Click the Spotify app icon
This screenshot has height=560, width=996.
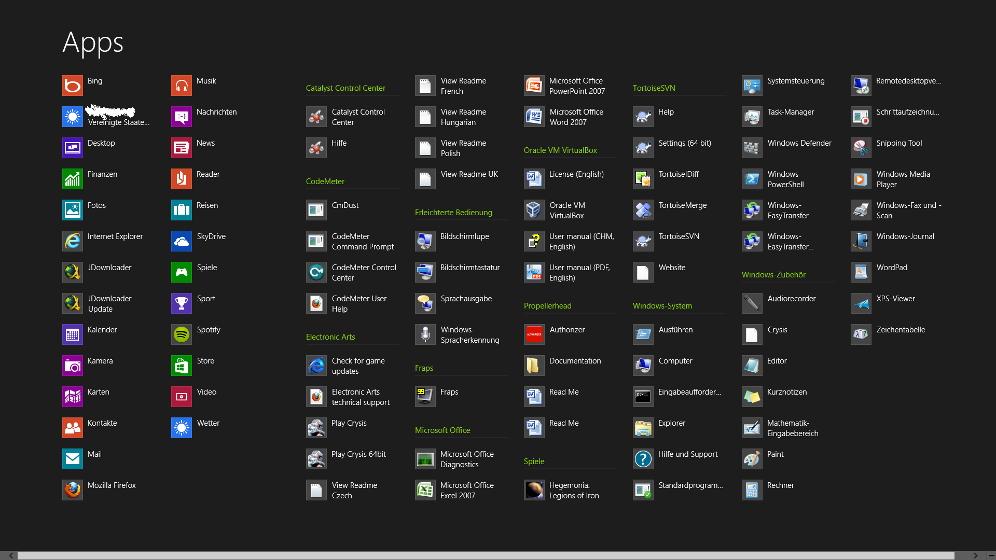pyautogui.click(x=182, y=334)
